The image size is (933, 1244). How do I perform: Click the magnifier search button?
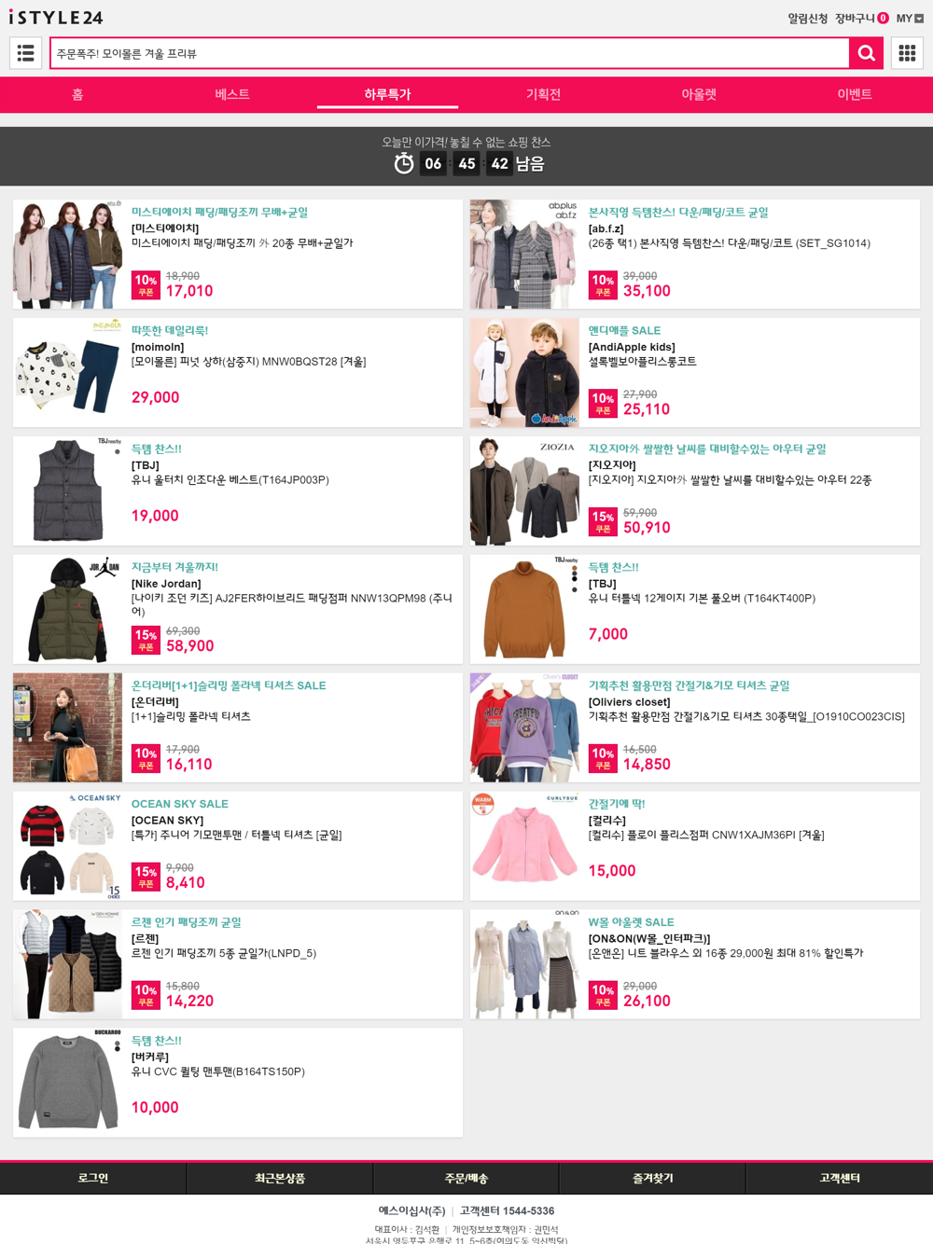(x=866, y=53)
